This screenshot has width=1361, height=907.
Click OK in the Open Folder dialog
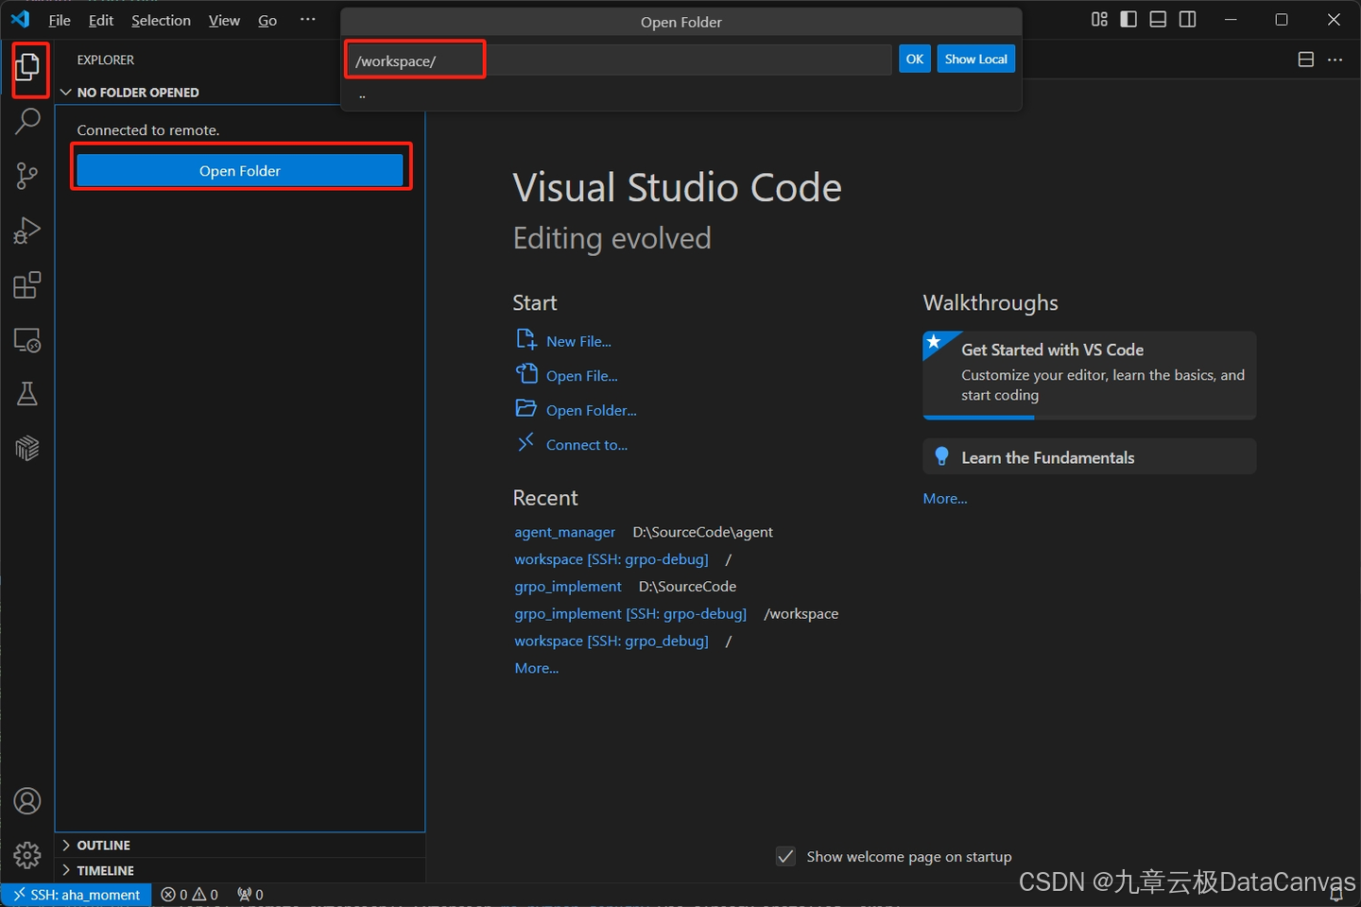(915, 59)
